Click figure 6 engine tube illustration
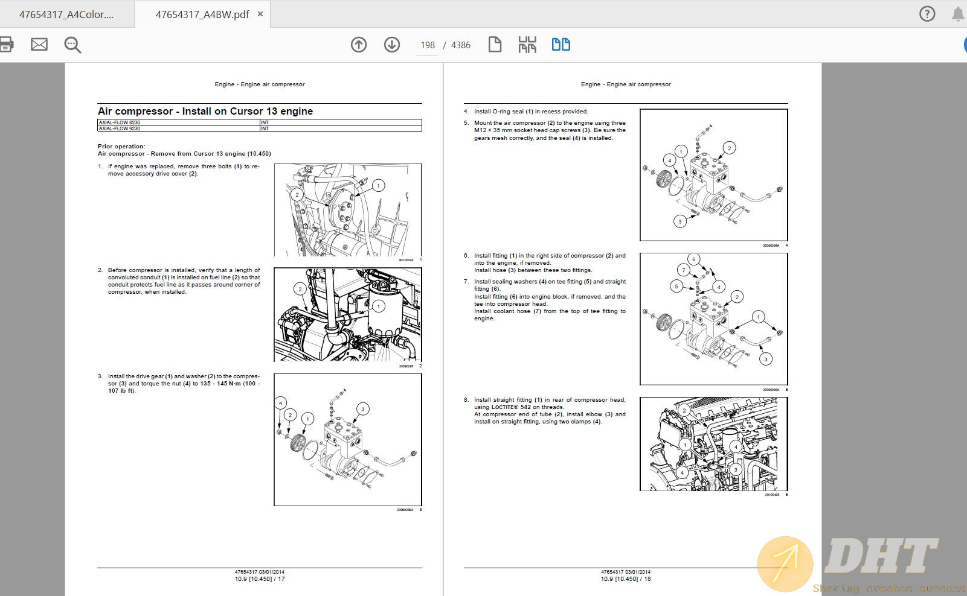 714,444
